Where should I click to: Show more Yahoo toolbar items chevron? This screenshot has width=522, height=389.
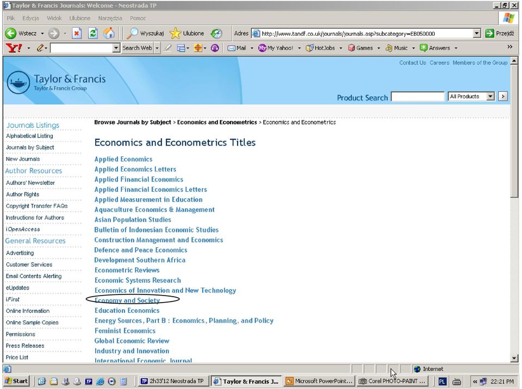tap(510, 47)
